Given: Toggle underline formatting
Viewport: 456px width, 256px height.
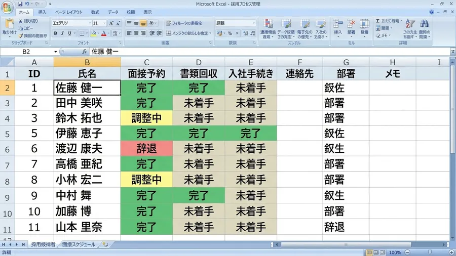Looking at the screenshot, I should pos(69,33).
